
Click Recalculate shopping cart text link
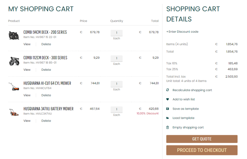tap(192, 90)
